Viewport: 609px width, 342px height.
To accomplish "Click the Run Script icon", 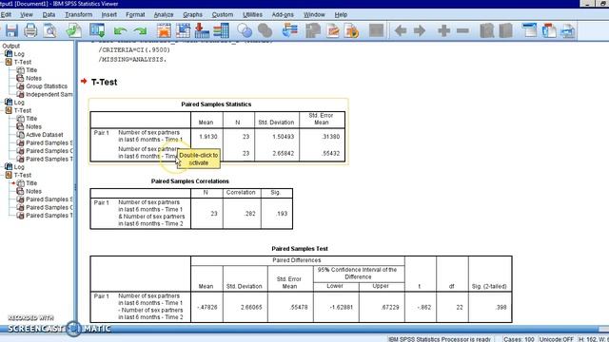I will [x=352, y=30].
